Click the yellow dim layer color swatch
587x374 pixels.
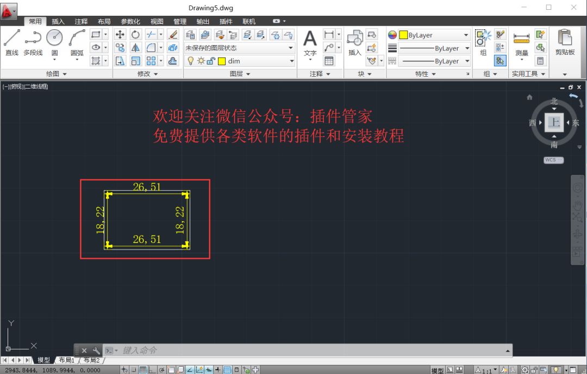[x=222, y=61]
